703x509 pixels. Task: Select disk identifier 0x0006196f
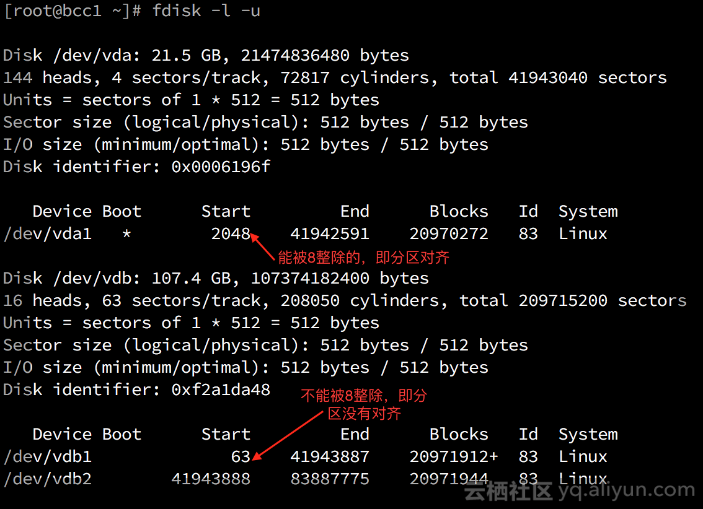pyautogui.click(x=221, y=167)
